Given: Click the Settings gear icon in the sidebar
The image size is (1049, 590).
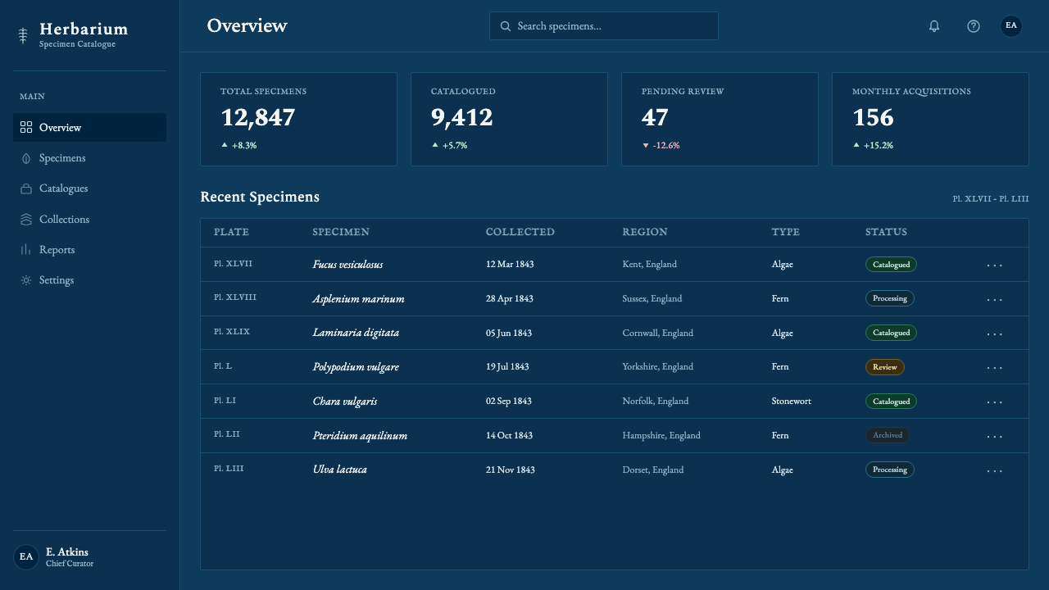Looking at the screenshot, I should tap(26, 280).
